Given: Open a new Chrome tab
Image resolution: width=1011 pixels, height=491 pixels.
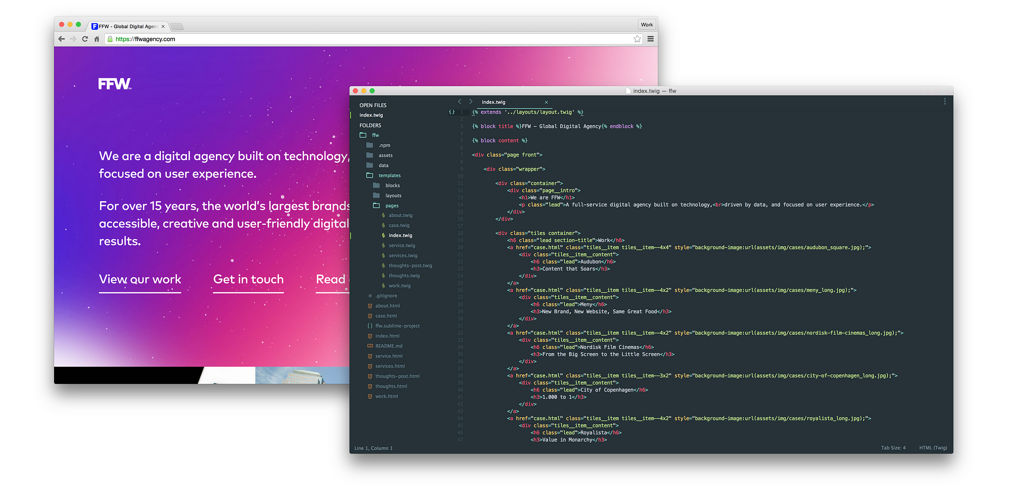Looking at the screenshot, I should click(177, 26).
